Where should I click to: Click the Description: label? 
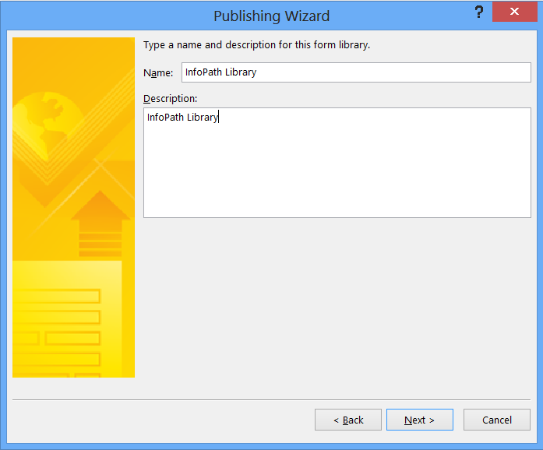[171, 99]
